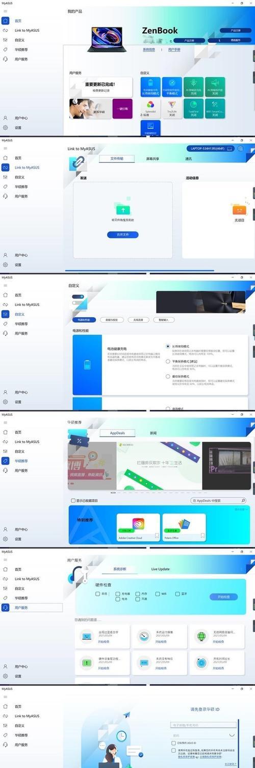Open Link to MyASUS icon in 我的产品 sidebar
The width and height of the screenshot is (255, 768).
(5, 31)
